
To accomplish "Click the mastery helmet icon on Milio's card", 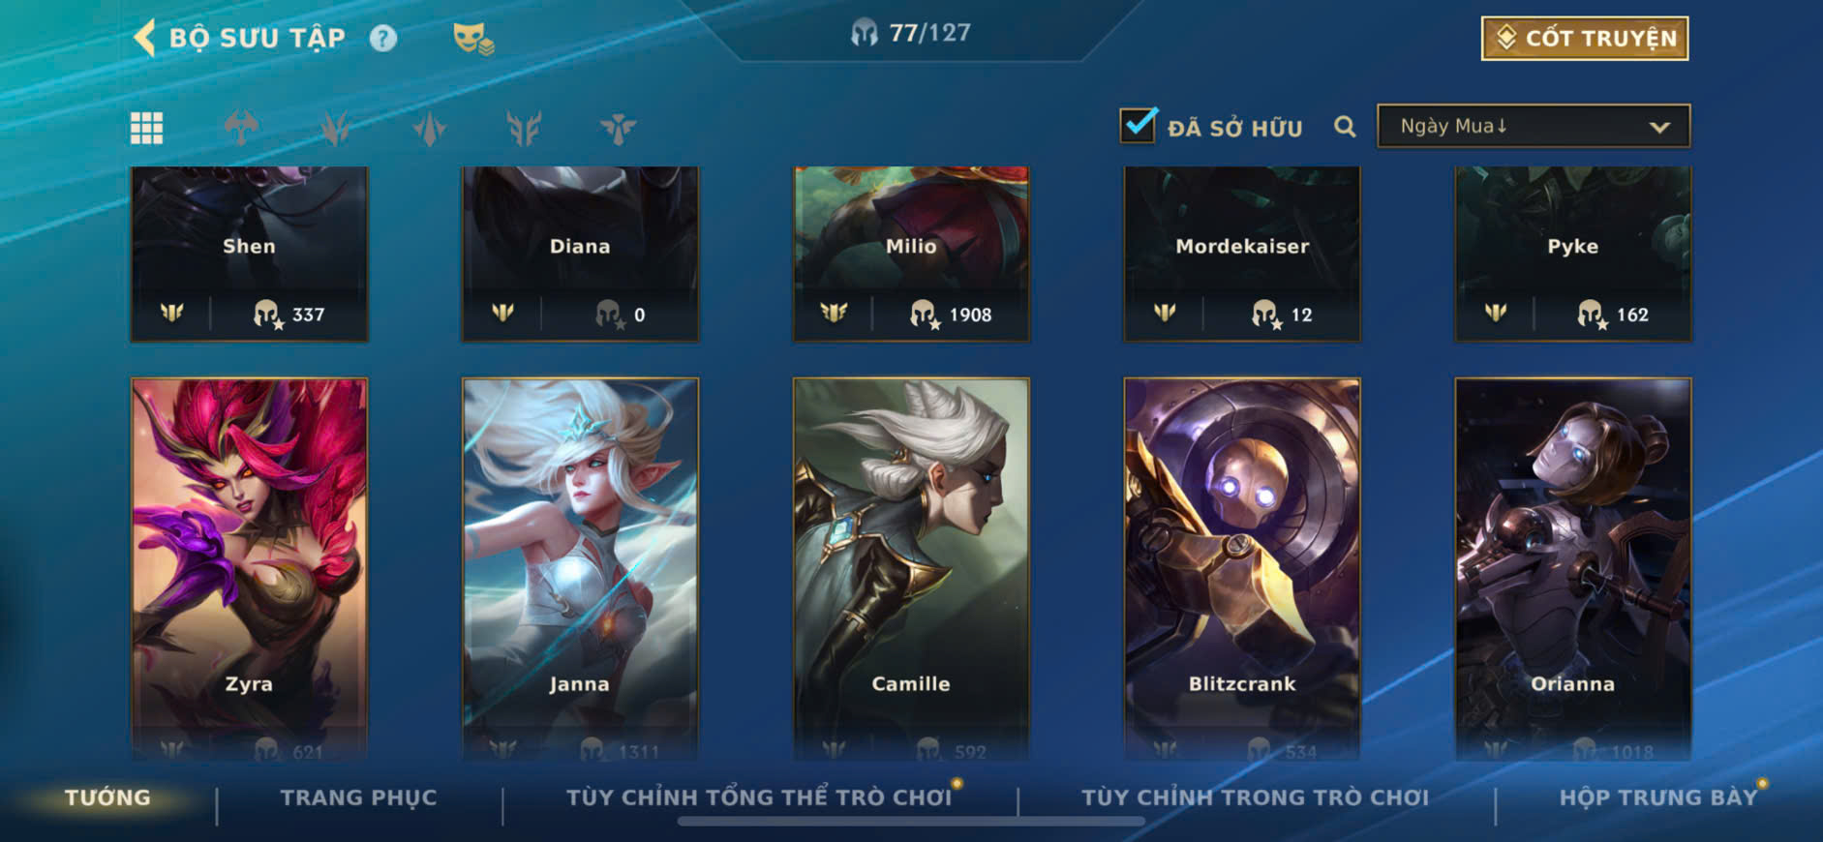I will (924, 314).
